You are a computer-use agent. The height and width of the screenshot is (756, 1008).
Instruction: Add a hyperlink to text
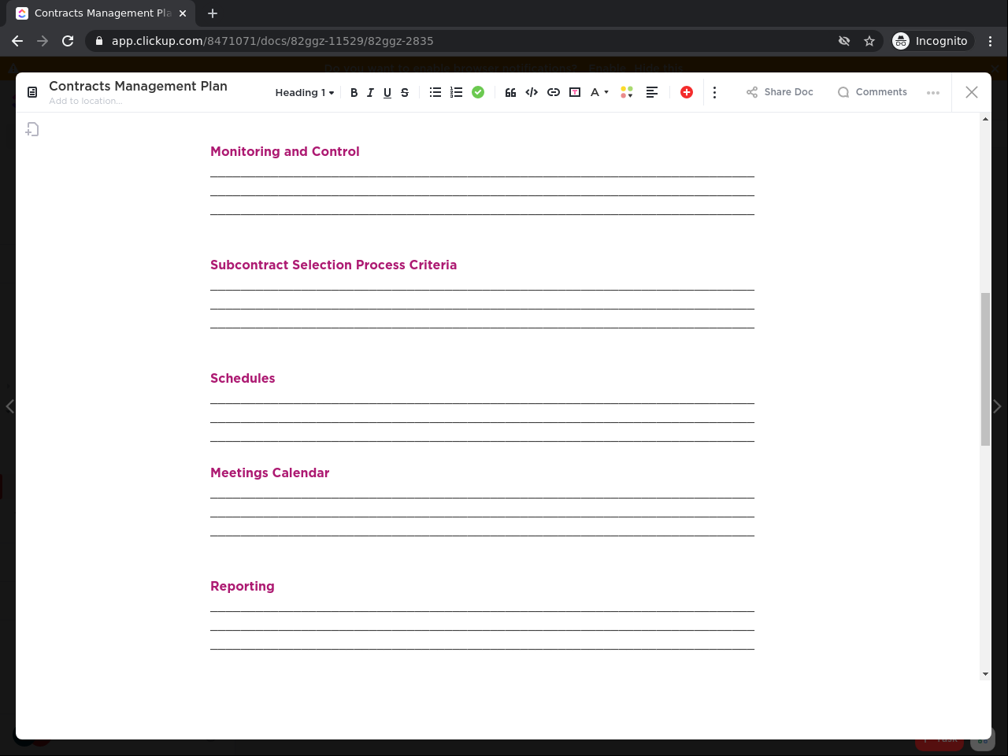pyautogui.click(x=554, y=92)
